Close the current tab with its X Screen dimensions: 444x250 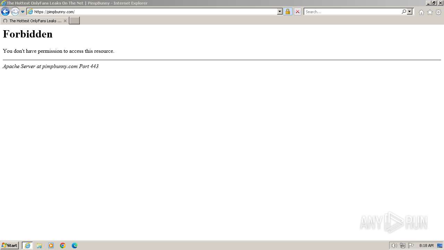(65, 21)
